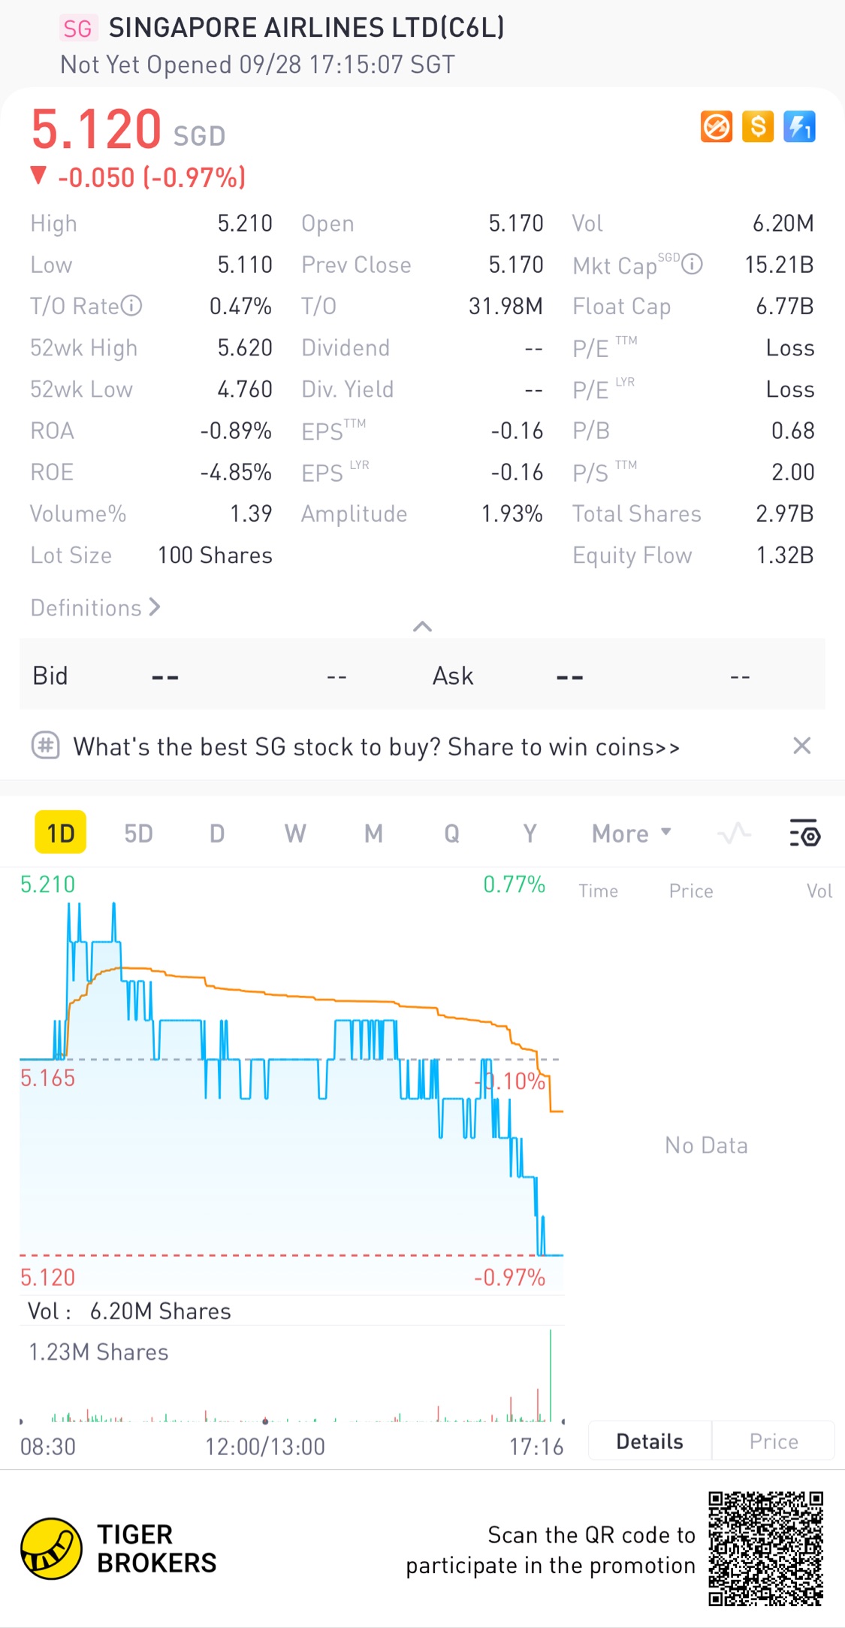Tap the chart compare line icon
The width and height of the screenshot is (845, 1628).
click(734, 834)
